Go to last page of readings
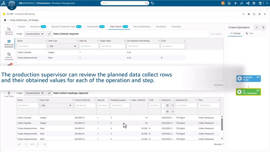Viewport: 270px width, 152px height. coord(45,144)
